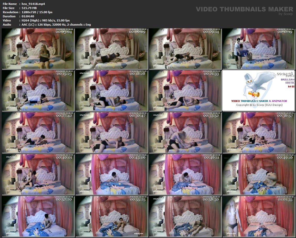Click the thumbnail stamped 00:58:30
This screenshot has height=238, width=296.
tap(185, 217)
